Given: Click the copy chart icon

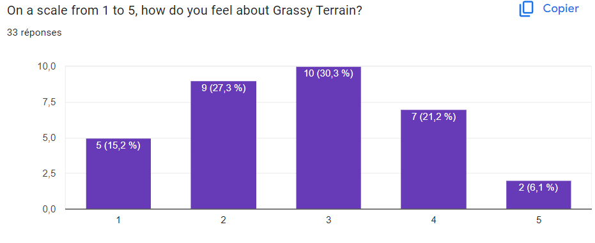Looking at the screenshot, I should tap(527, 9).
